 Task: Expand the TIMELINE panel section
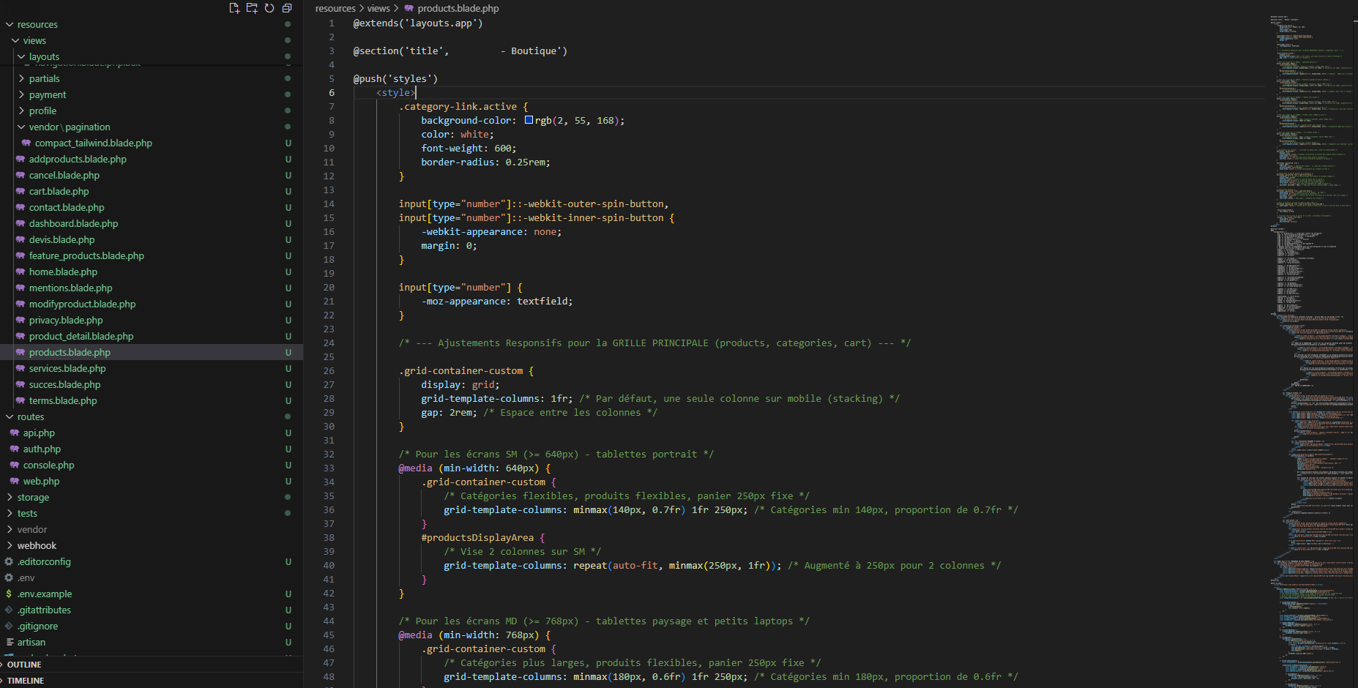click(151, 681)
